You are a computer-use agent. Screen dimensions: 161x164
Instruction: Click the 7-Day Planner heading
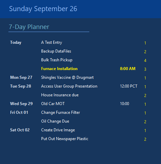coord(29,27)
